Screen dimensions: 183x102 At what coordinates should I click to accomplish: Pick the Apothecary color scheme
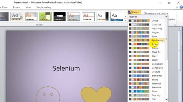pyautogui.click(x=147, y=40)
